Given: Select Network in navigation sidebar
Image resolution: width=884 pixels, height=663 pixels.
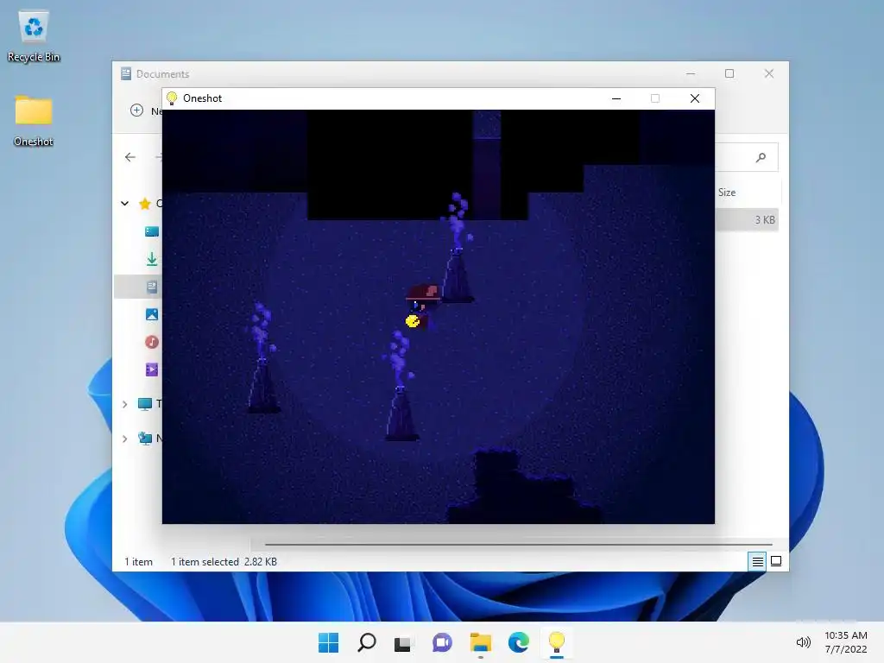Looking at the screenshot, I should pyautogui.click(x=145, y=438).
